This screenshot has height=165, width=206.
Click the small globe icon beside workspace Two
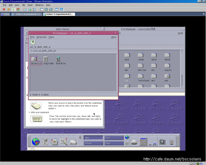pyautogui.click(x=127, y=137)
